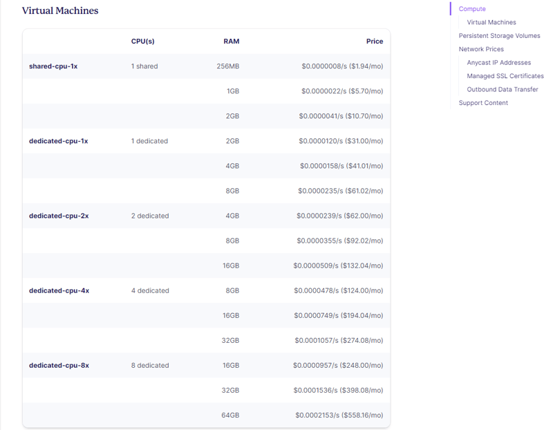This screenshot has width=553, height=430.
Task: Select the dedicated-cpu-4x row label
Action: pyautogui.click(x=59, y=290)
